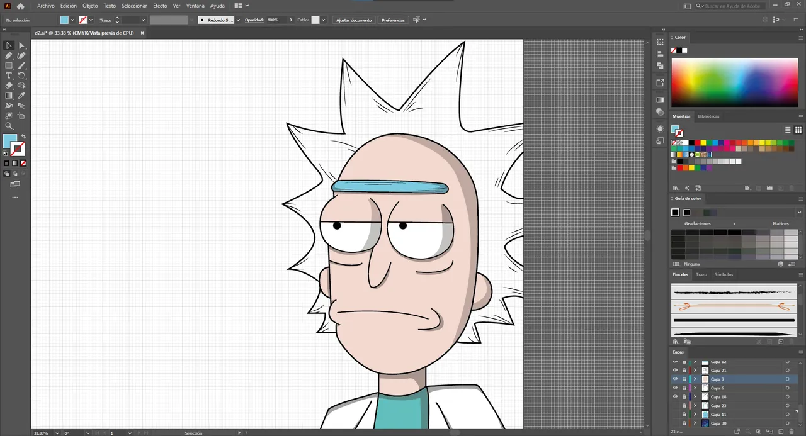The image size is (806, 436).
Task: Select the Selection tool in the toolbar
Action: point(9,45)
